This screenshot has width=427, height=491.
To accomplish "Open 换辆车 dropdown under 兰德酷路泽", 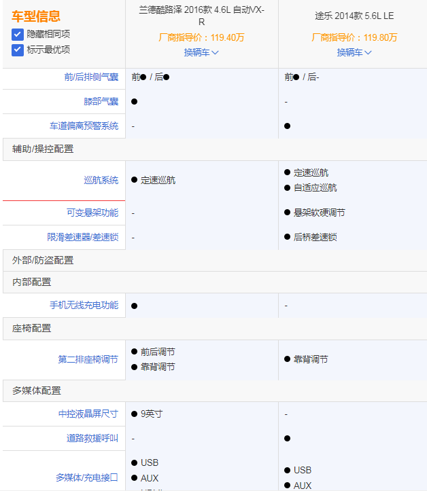I will tap(201, 52).
